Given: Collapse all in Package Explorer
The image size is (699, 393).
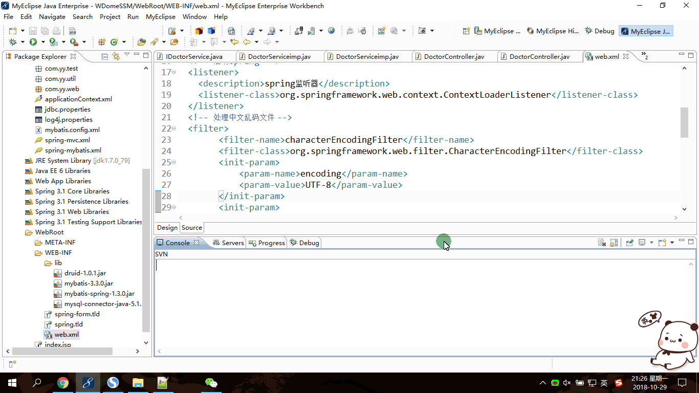Looking at the screenshot, I should pos(104,56).
